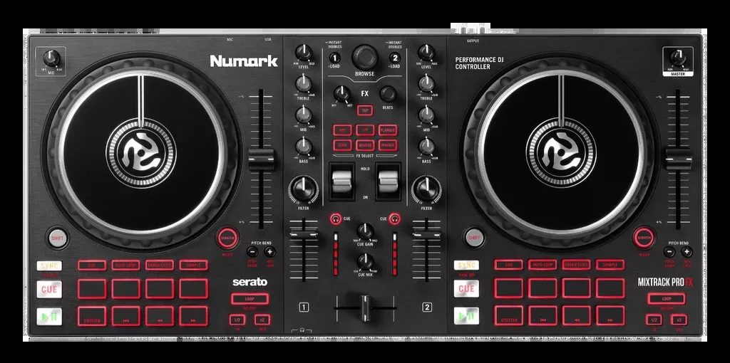Halve the loop with deck 1 1/2 button
Image resolution: width=730 pixels, height=363 pixels.
237,320
